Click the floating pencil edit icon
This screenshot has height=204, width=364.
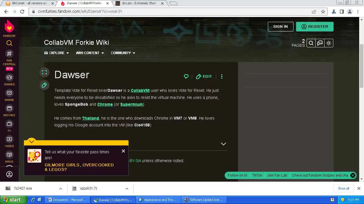click(44, 85)
